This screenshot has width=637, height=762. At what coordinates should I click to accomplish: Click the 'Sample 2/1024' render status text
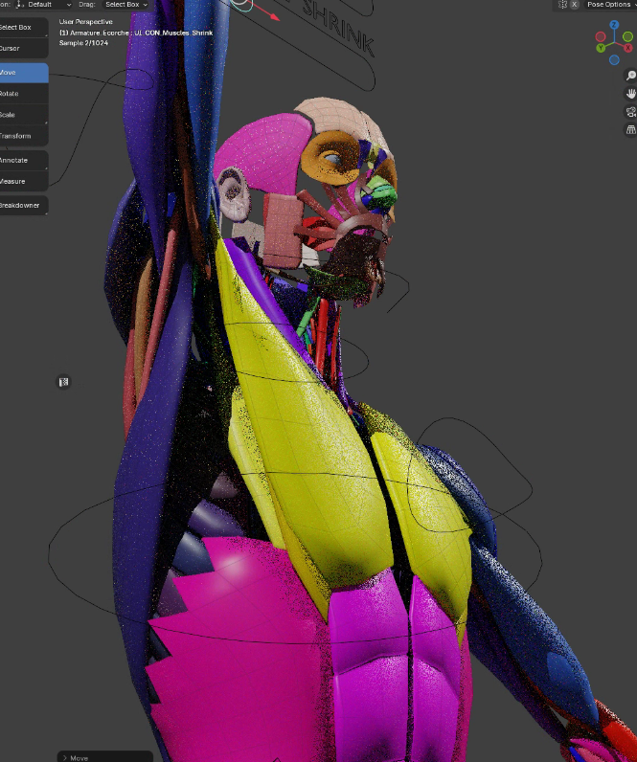(x=83, y=43)
